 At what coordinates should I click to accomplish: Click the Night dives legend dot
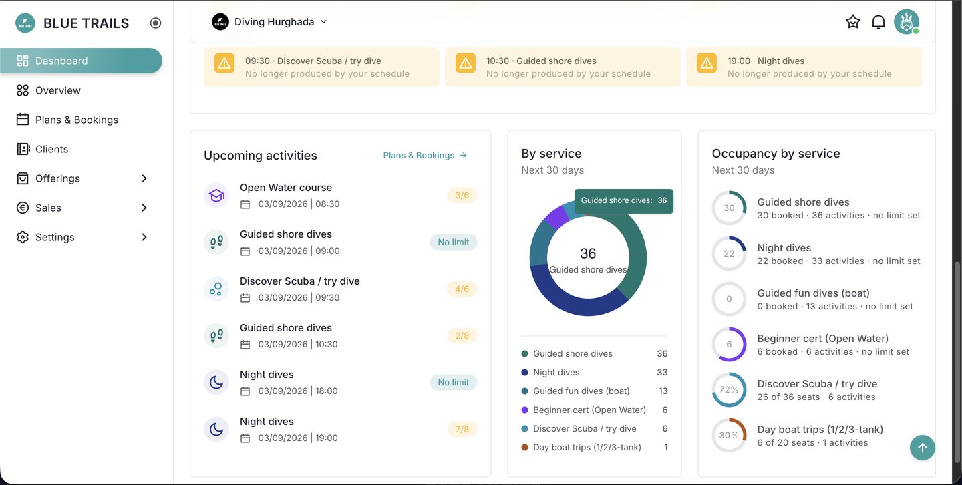(x=525, y=373)
